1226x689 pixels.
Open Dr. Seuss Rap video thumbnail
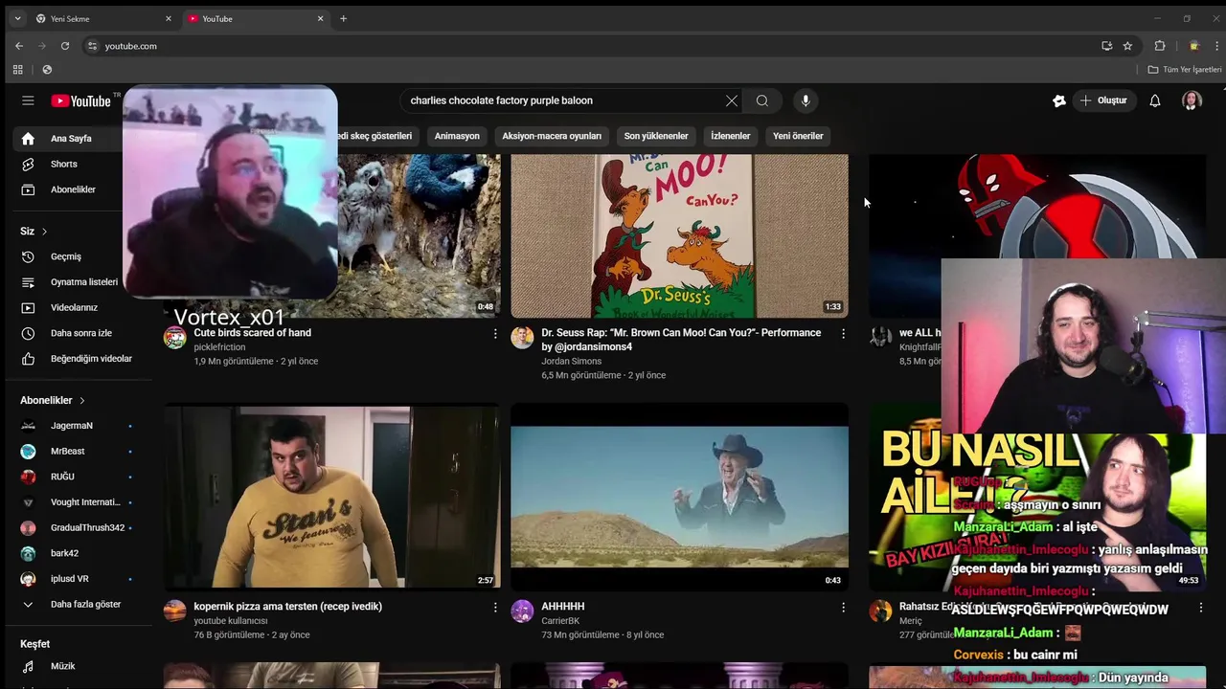679,235
